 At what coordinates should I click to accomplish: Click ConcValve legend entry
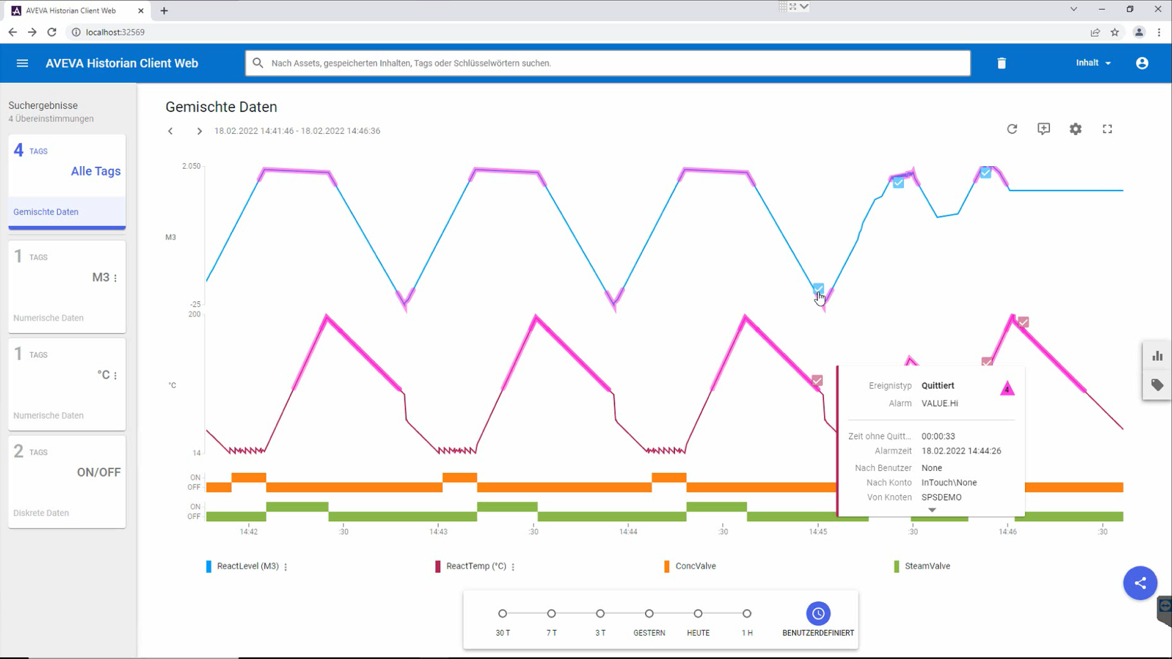point(695,566)
